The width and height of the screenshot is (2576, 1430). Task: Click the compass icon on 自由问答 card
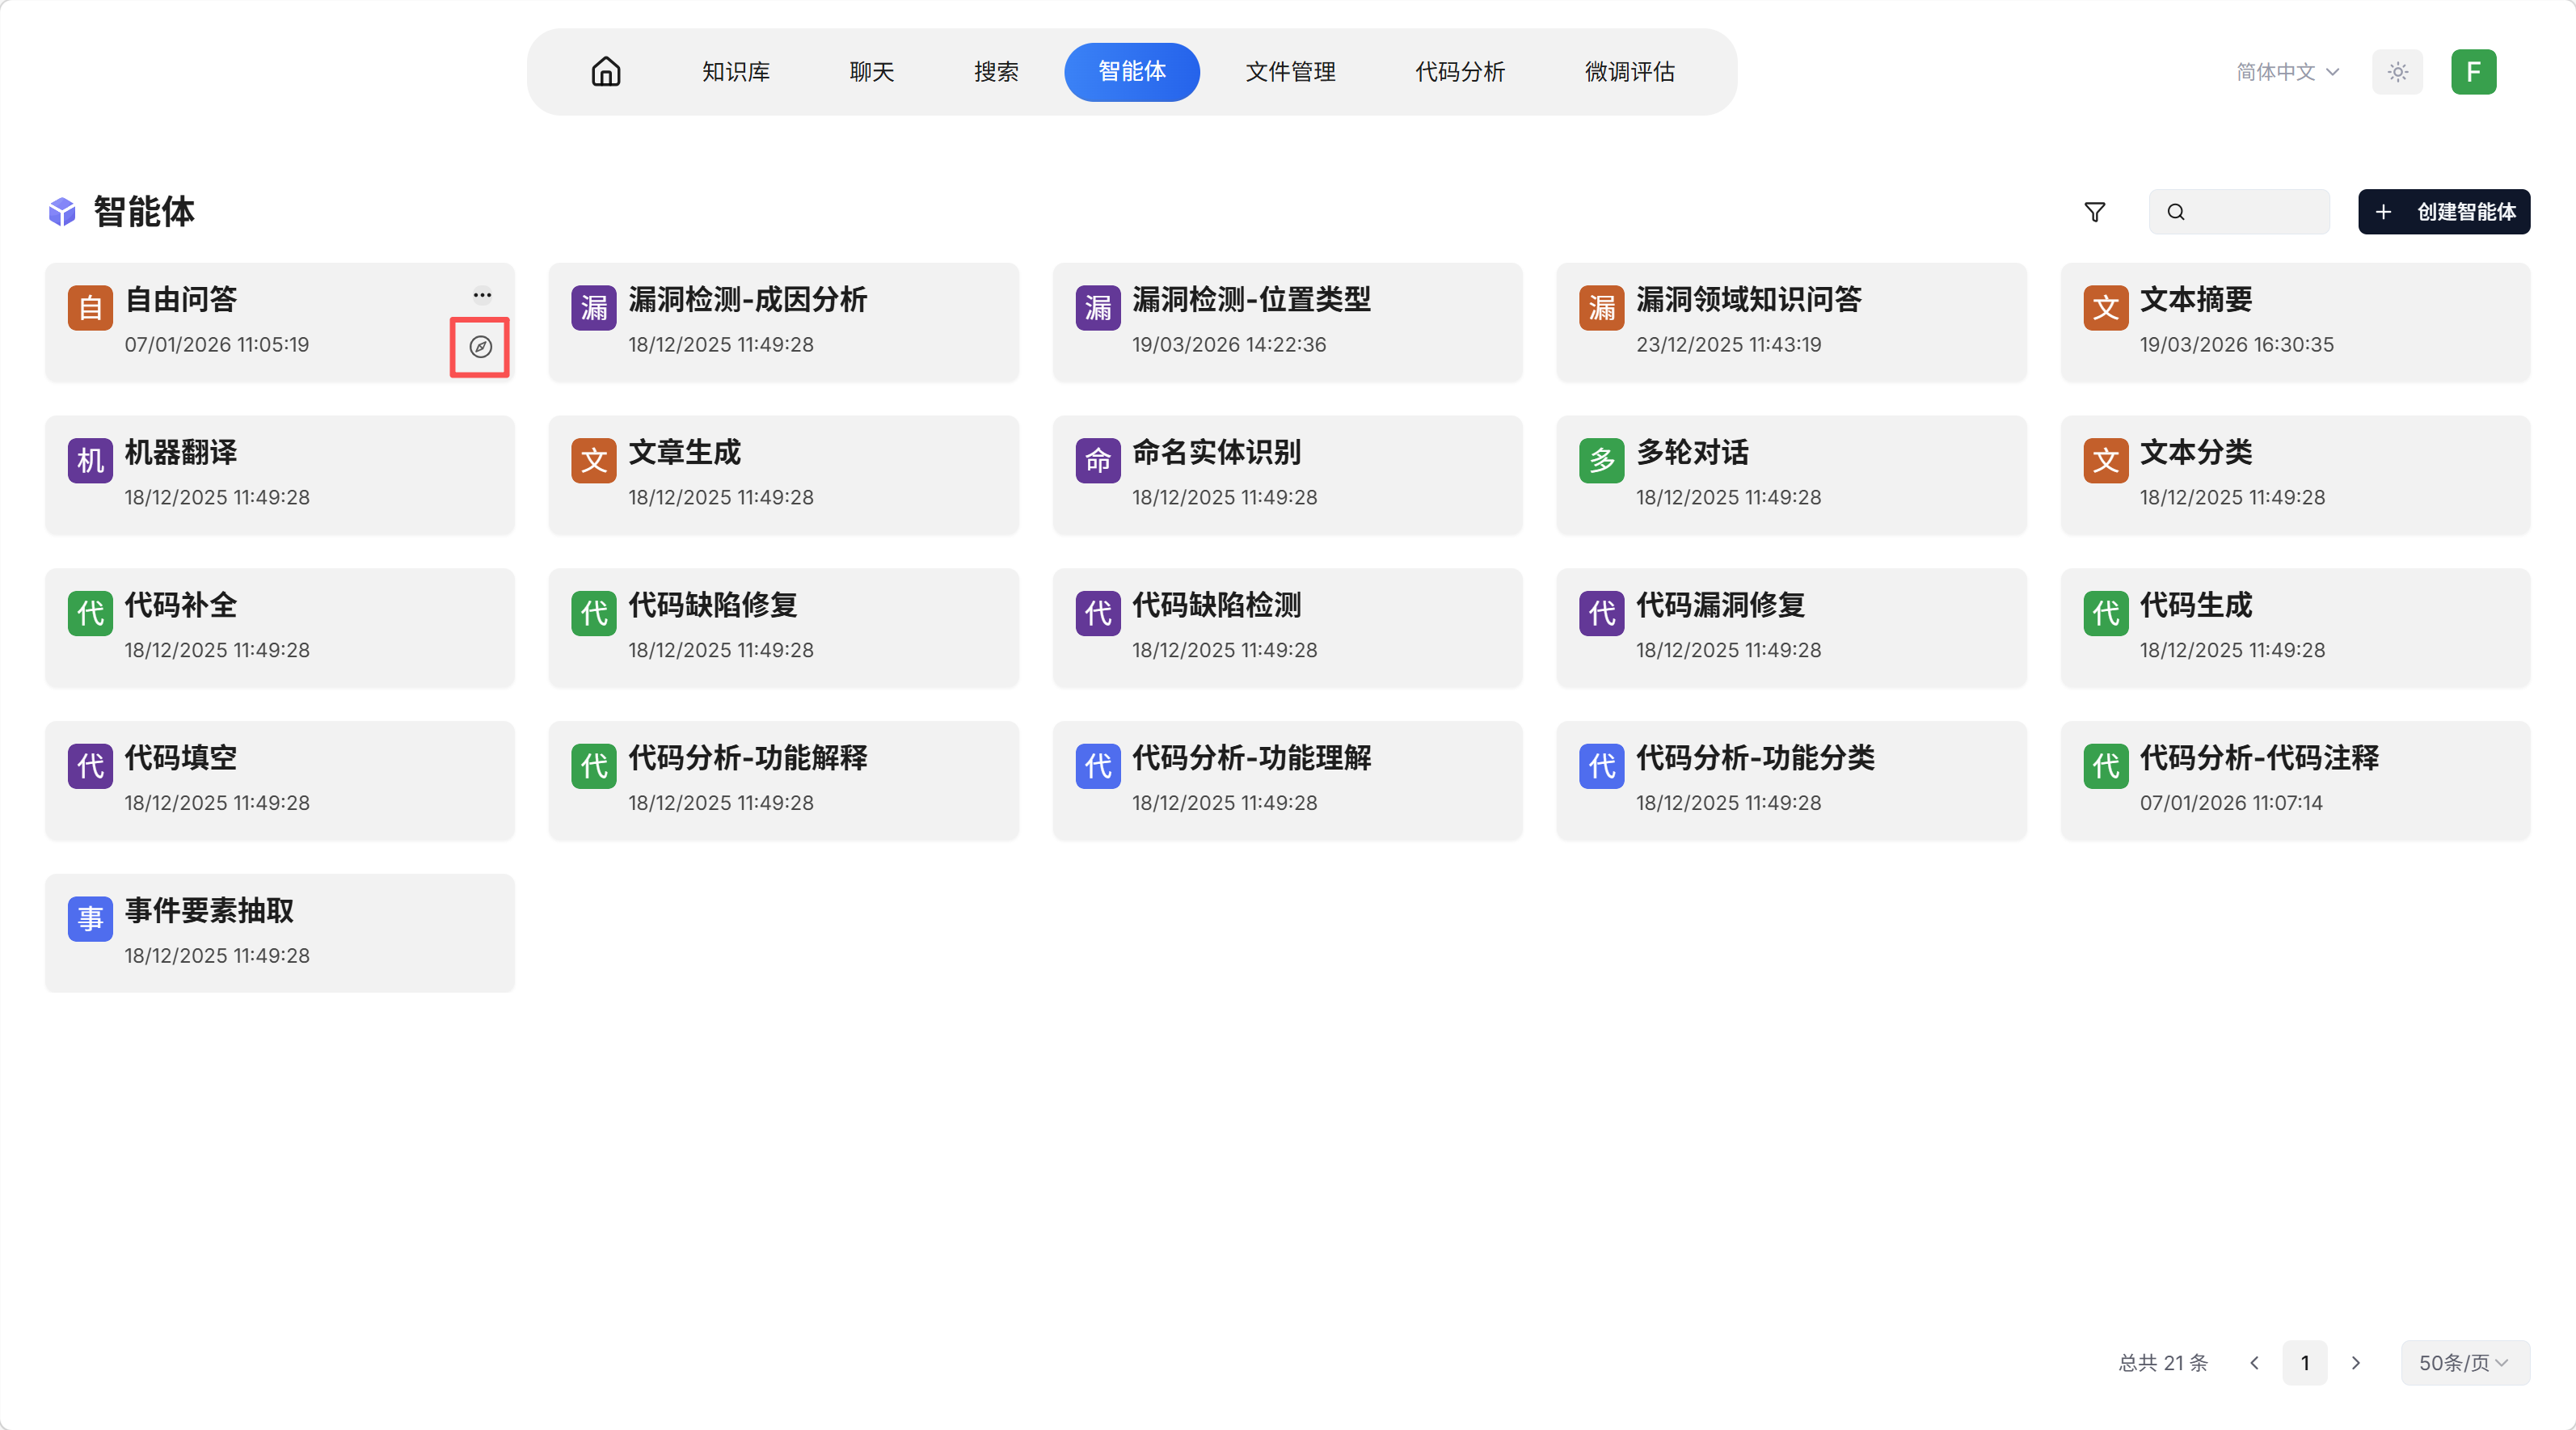(x=480, y=347)
